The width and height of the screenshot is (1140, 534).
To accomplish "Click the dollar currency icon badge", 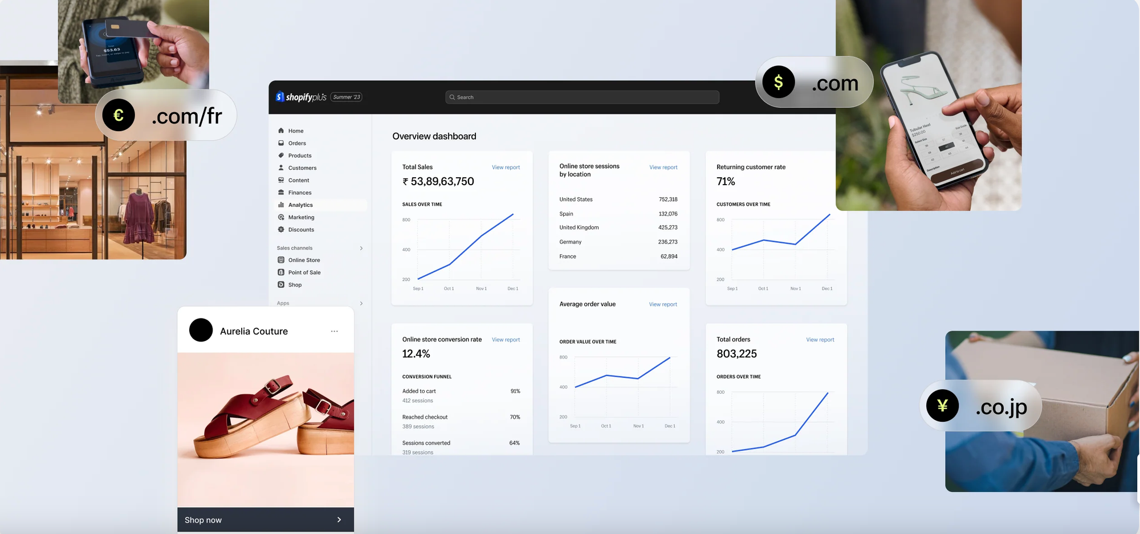I will pos(779,82).
